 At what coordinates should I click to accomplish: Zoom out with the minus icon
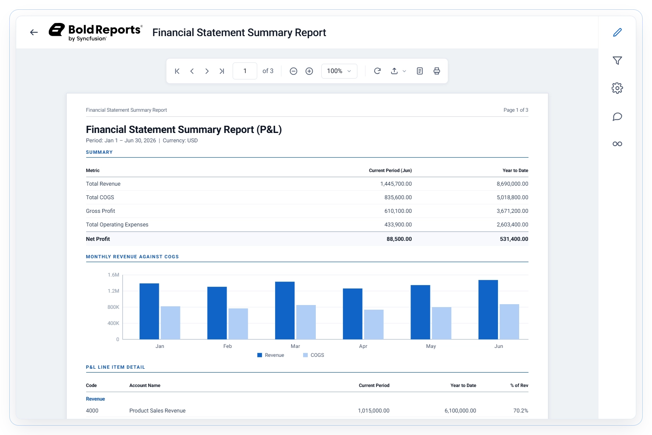[x=293, y=71]
